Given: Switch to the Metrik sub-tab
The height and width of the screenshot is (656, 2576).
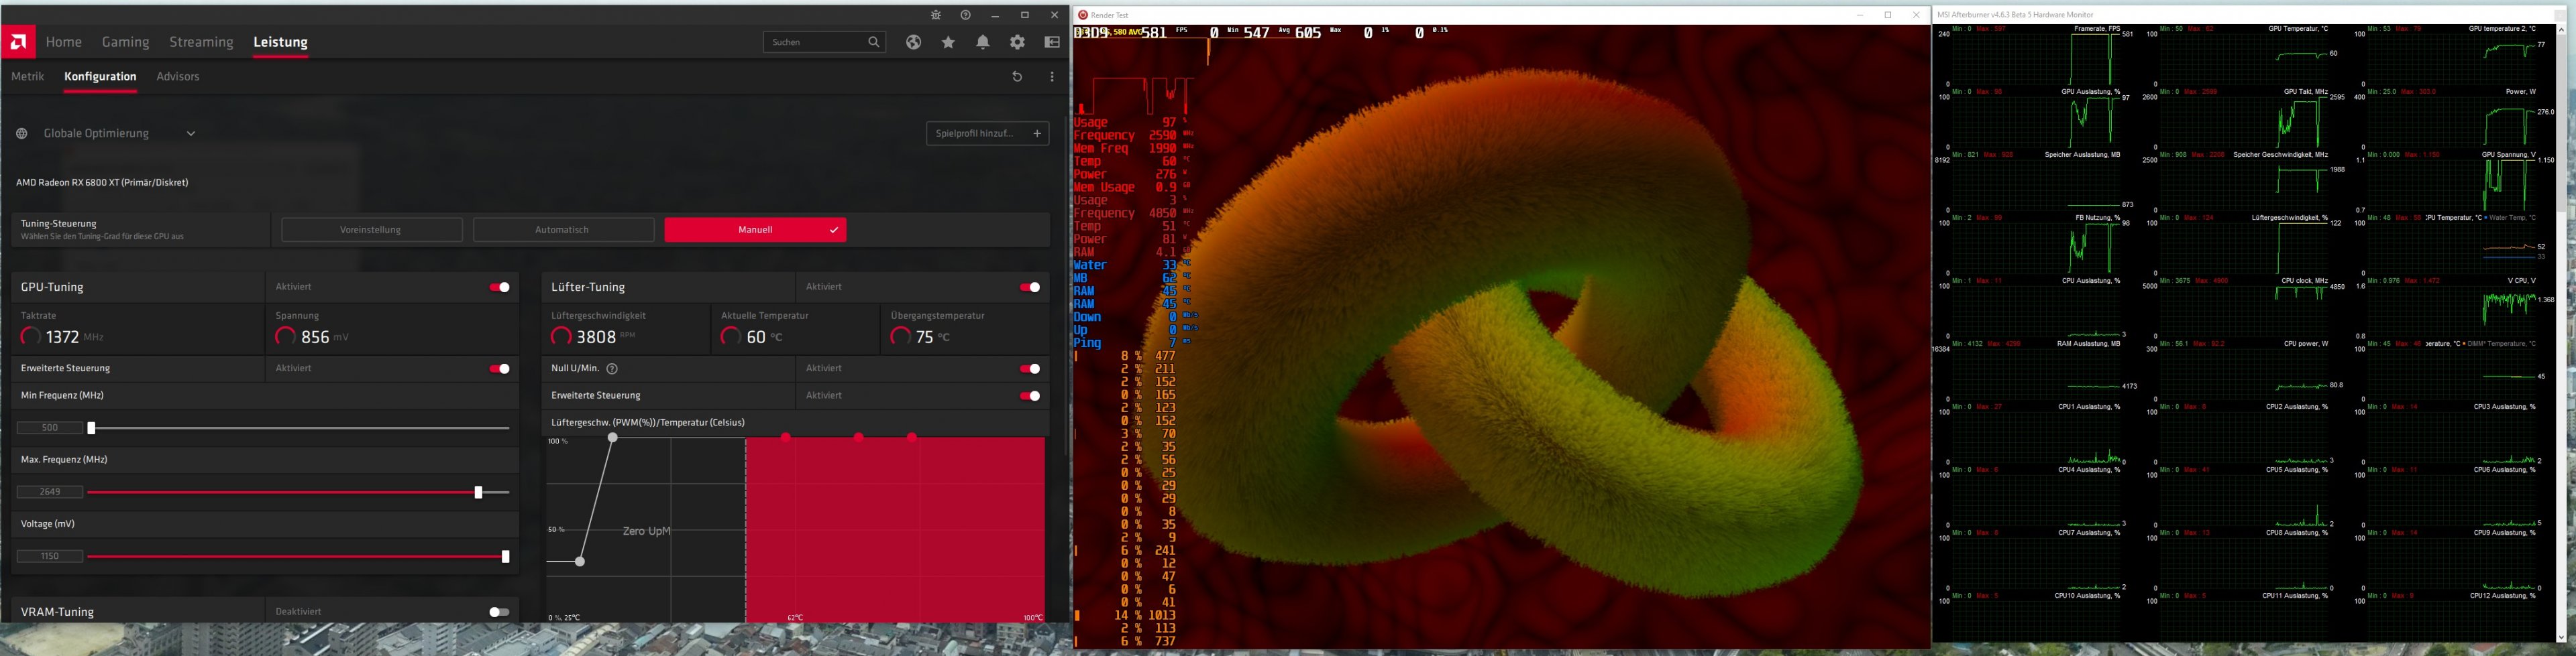Looking at the screenshot, I should 28,77.
